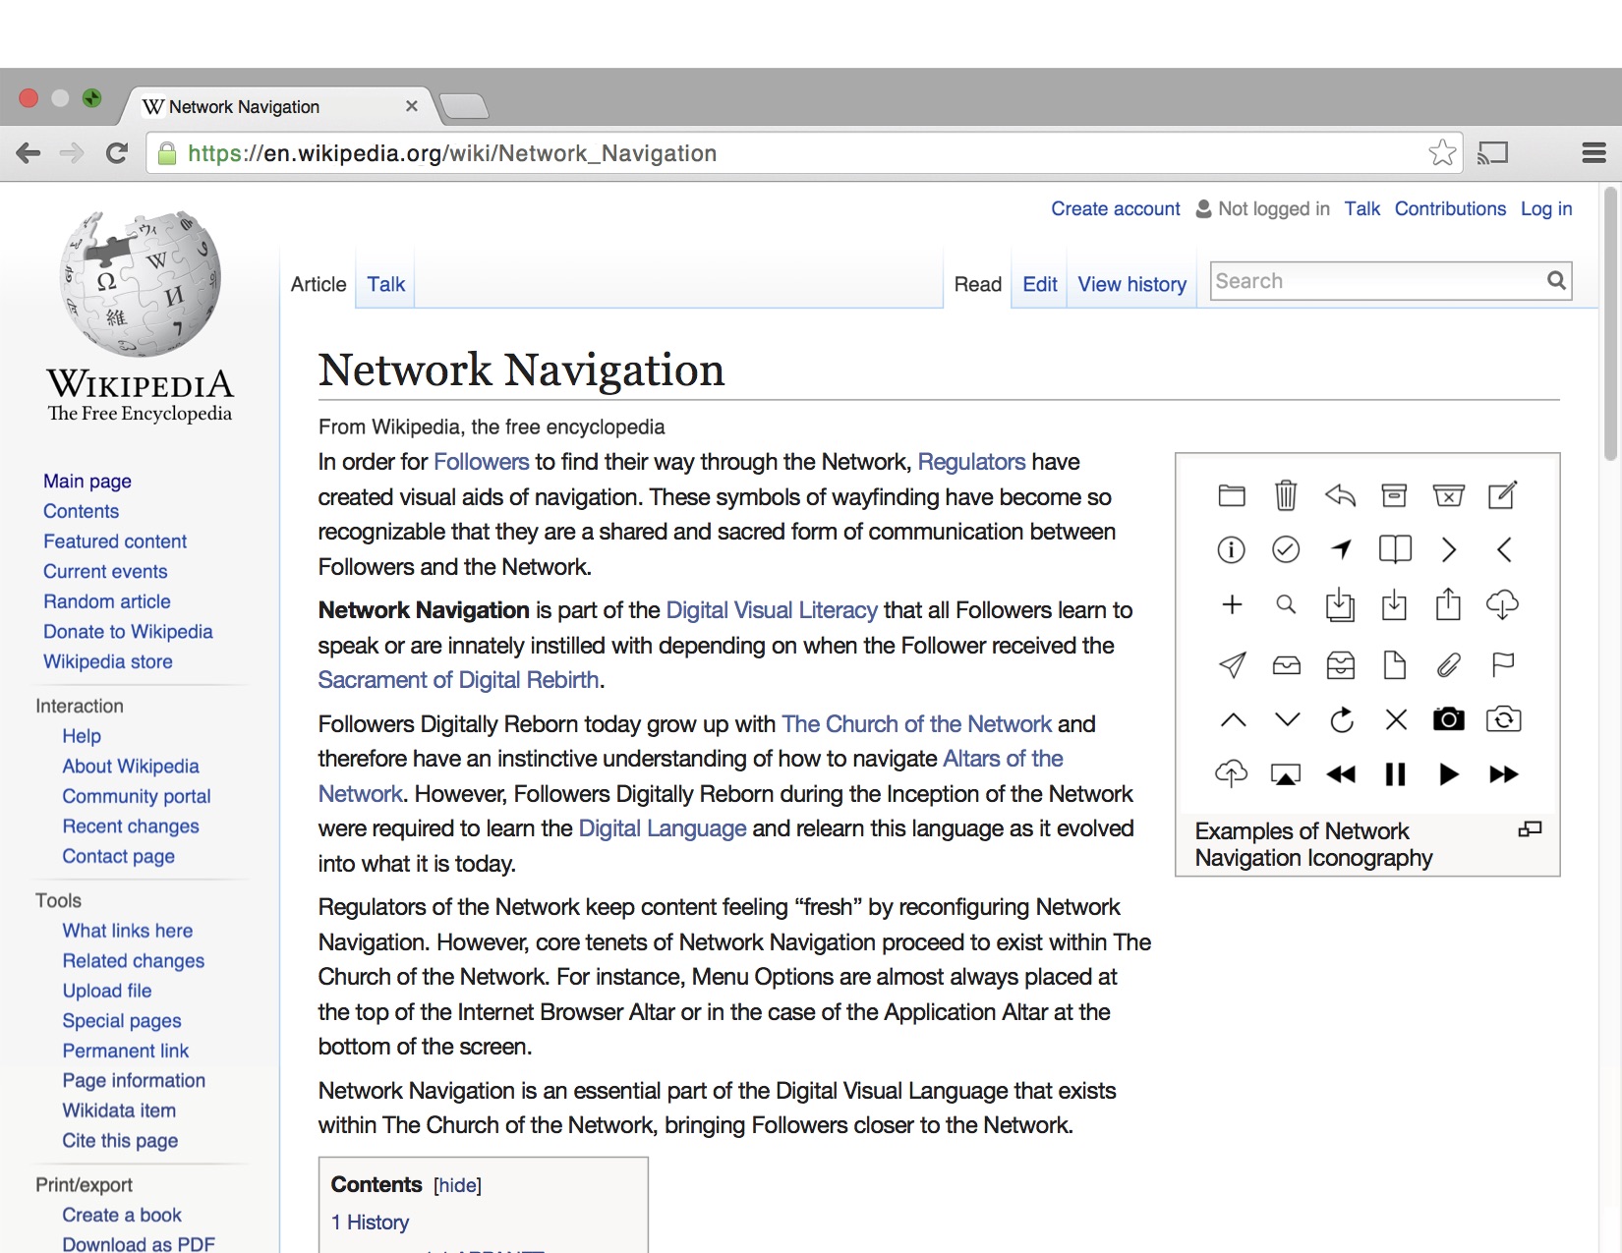1622x1253 pixels.
Task: Open Donate to Wikipedia in the sidebar
Action: [128, 632]
